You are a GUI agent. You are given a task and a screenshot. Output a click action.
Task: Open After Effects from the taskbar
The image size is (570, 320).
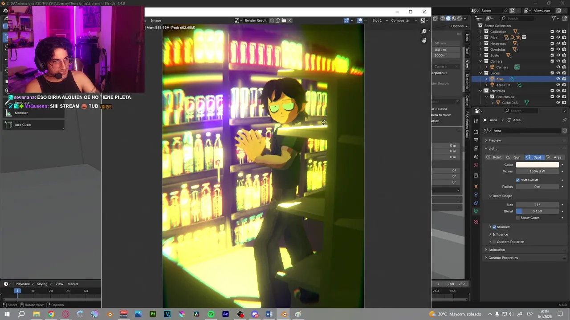point(225,314)
